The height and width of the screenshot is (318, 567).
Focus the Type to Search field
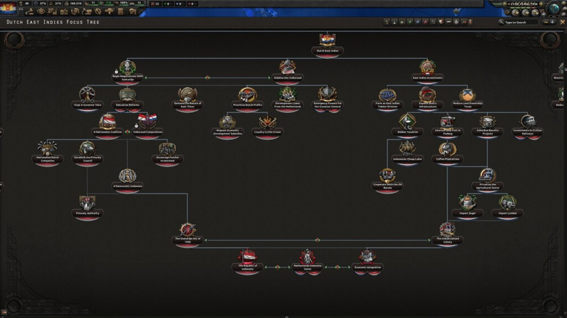tap(520, 22)
